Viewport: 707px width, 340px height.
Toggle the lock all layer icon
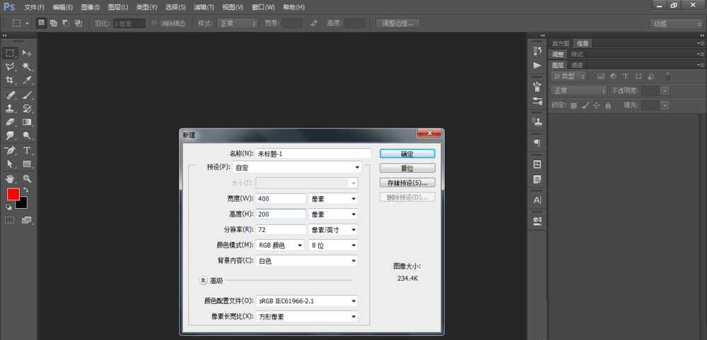pyautogui.click(x=608, y=105)
